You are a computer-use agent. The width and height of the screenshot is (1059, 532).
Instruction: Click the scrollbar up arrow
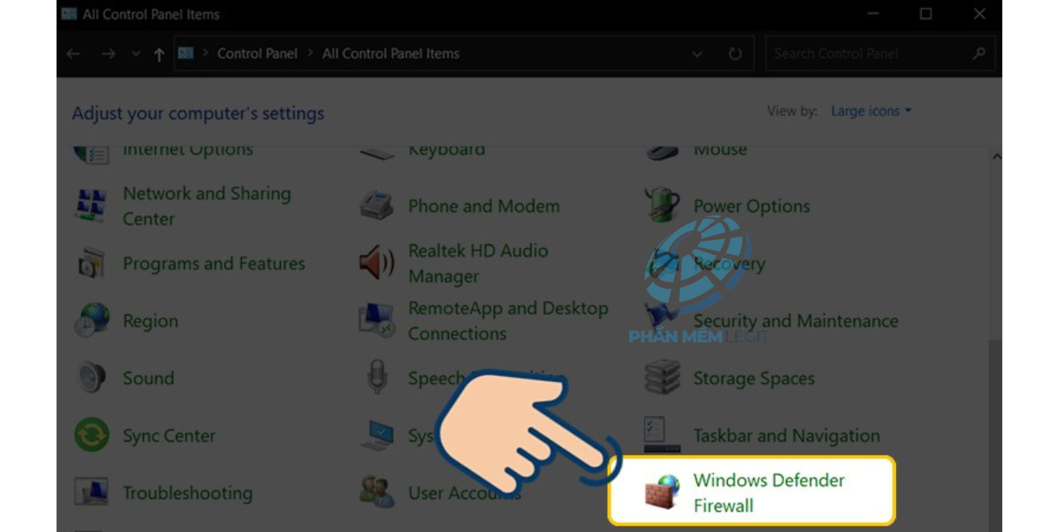pos(996,157)
